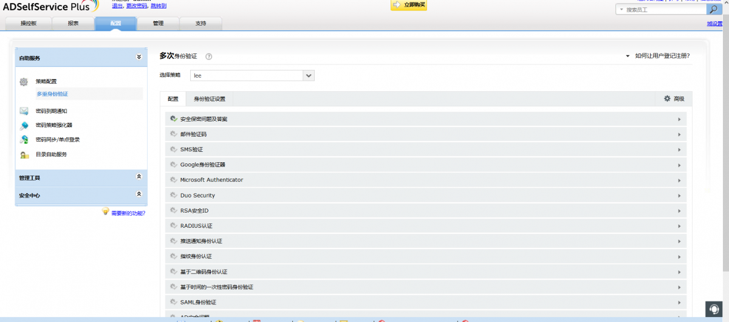Viewport: 729px width, 322px height.
Task: Click status icon beside Duo Security
Action: (x=174, y=196)
